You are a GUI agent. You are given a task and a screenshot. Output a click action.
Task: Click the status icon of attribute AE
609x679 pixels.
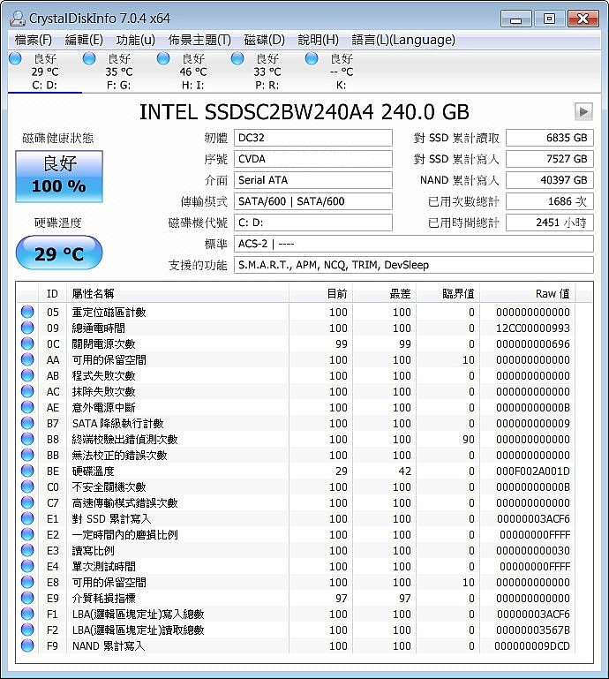[27, 407]
